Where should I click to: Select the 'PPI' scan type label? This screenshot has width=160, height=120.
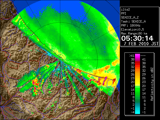[x=123, y=13]
